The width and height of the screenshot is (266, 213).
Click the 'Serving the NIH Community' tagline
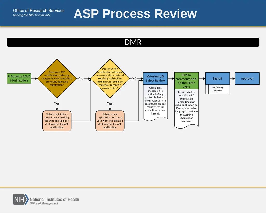coord(31,15)
